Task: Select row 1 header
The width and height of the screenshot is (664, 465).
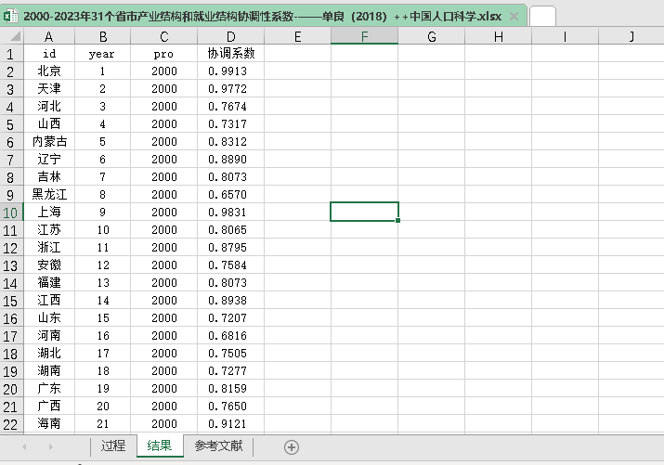Action: (11, 54)
